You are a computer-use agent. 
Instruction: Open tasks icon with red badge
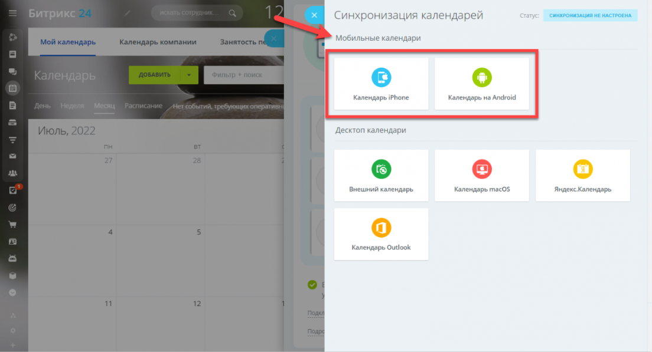click(13, 190)
